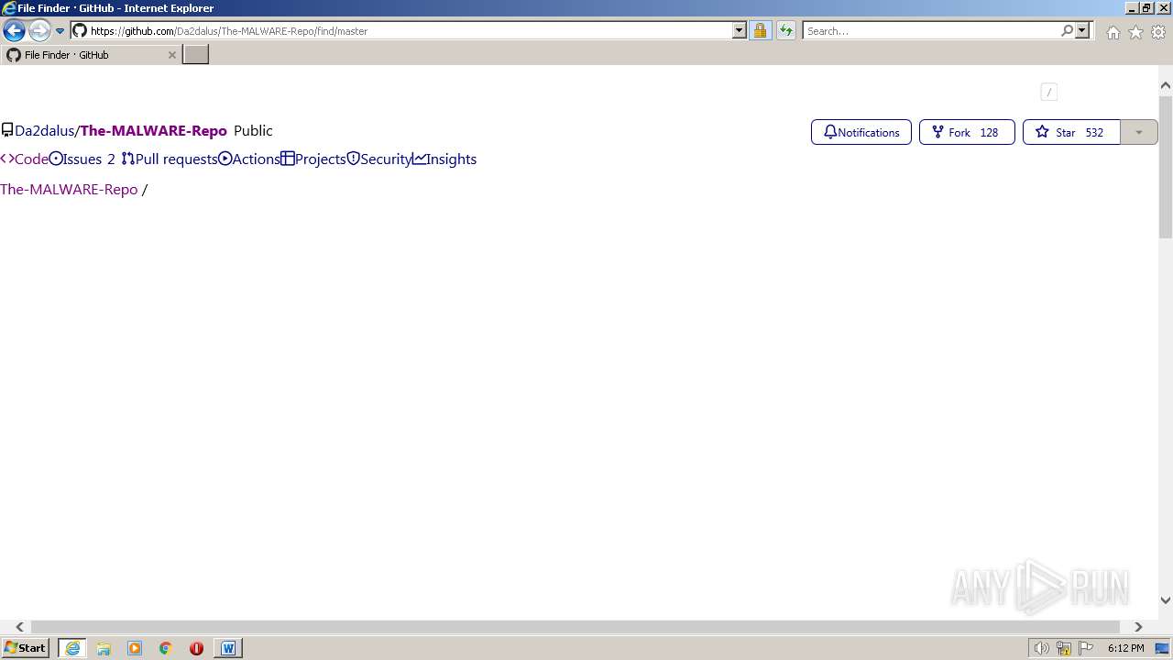Focus the browser Search box

click(x=930, y=31)
